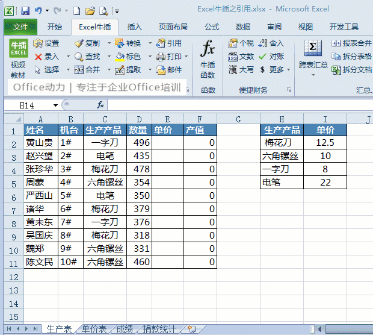
Task: Click the Undo icon
Action: click(x=38, y=11)
